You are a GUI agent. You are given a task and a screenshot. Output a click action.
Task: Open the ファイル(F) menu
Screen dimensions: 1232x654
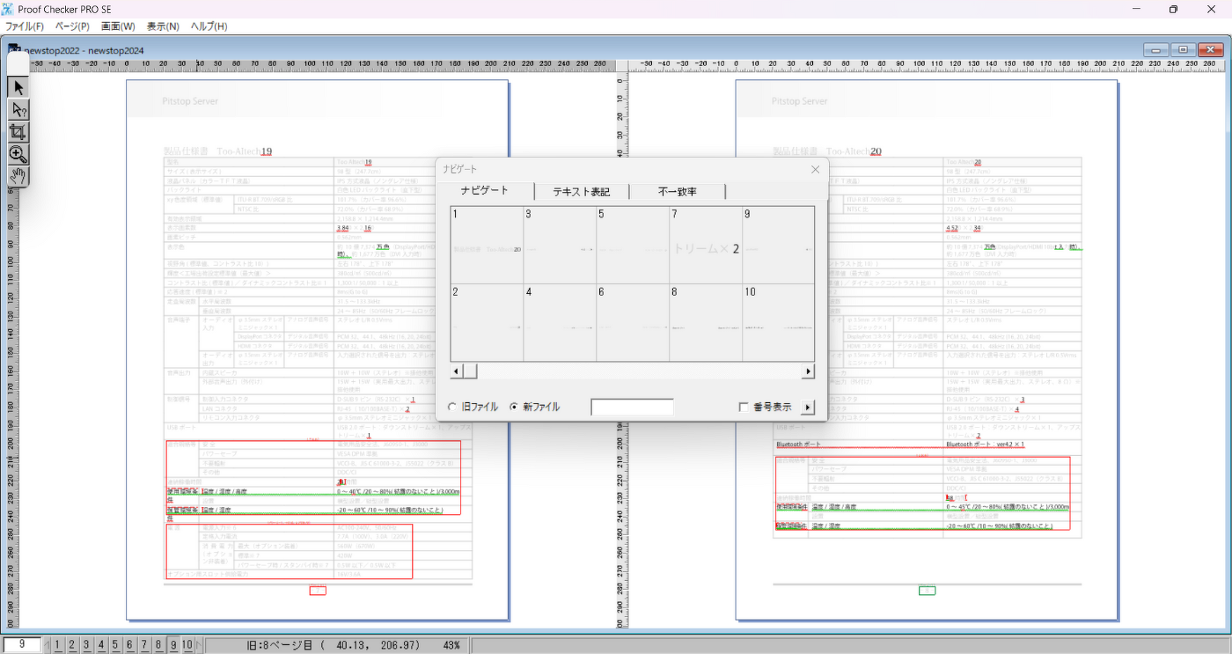(25, 26)
